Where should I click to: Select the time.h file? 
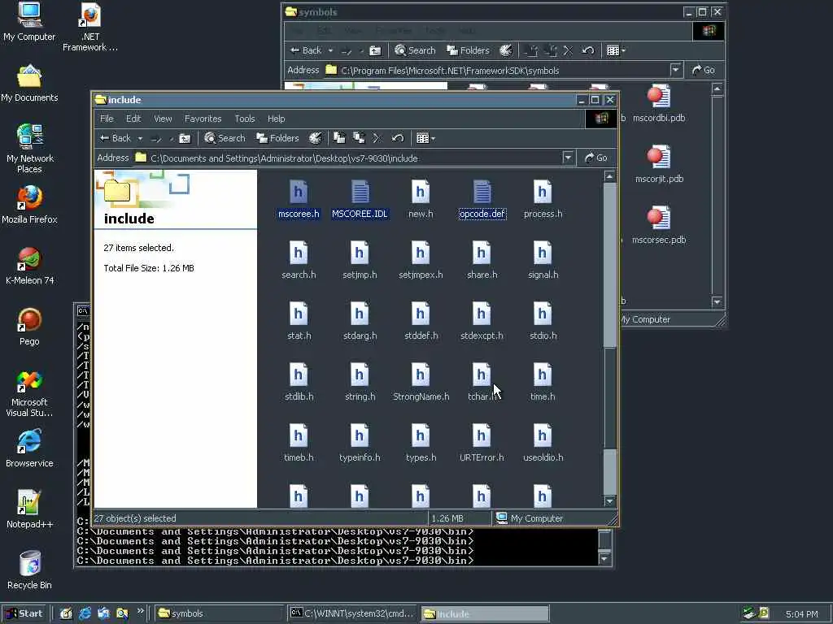tap(543, 383)
